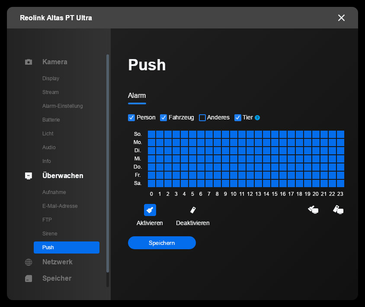
Task: Toggle the Mo. schedule cell at hour 12
Action: pyautogui.click(x=250, y=142)
